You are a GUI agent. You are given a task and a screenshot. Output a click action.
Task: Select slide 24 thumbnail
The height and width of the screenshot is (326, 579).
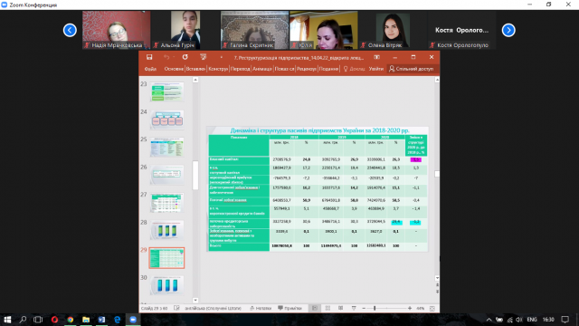point(166,120)
